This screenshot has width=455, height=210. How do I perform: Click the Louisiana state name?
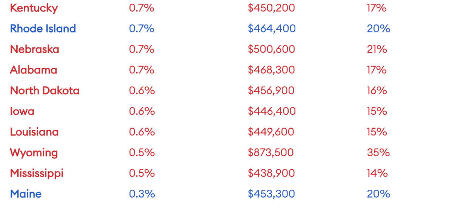click(x=34, y=132)
